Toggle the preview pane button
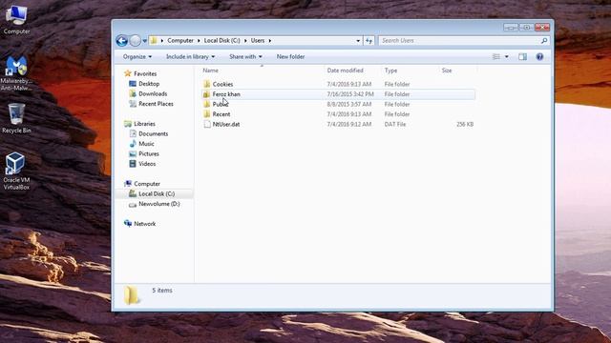This screenshot has height=343, width=611. click(x=522, y=57)
